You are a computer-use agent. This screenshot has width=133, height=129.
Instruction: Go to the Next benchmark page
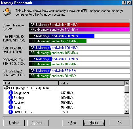94,123
